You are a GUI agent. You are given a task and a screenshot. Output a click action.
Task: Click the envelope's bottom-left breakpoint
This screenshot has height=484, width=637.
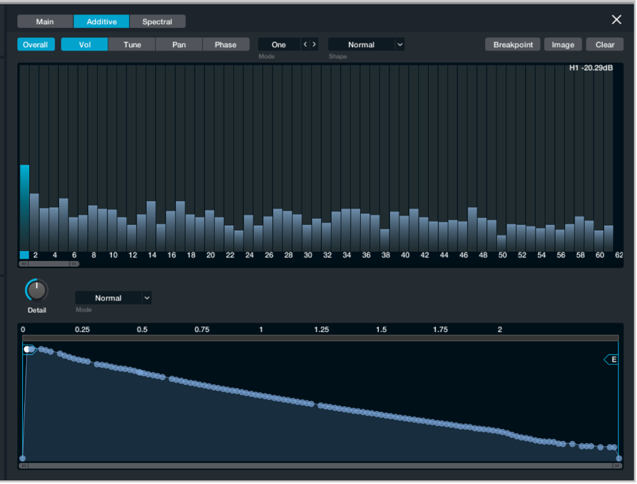(23, 458)
